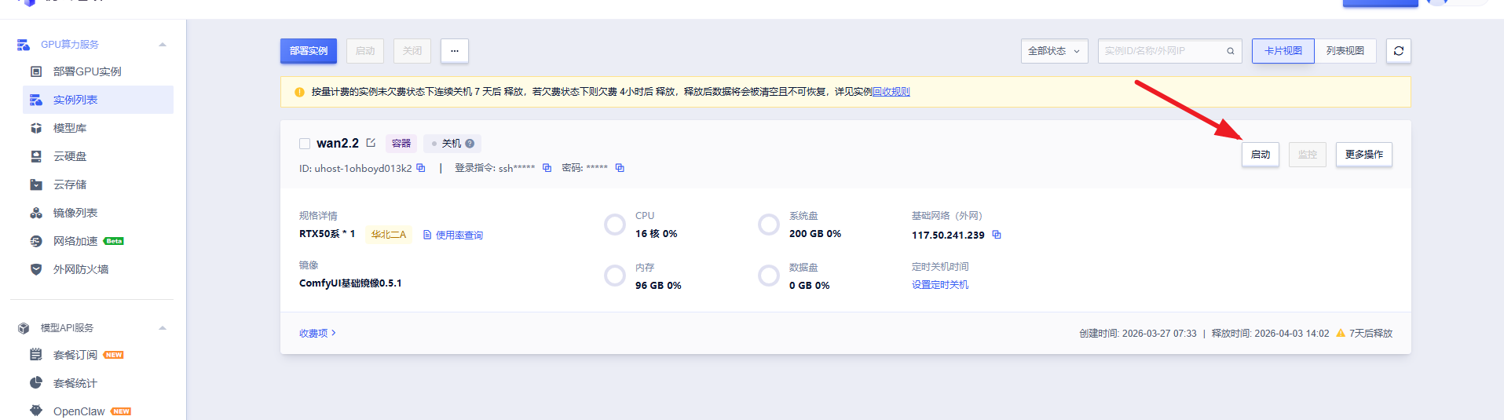Copy the instance ID uhost-1ohboyd013k2
Screen dimensions: 1504x420
pyautogui.click(x=421, y=168)
